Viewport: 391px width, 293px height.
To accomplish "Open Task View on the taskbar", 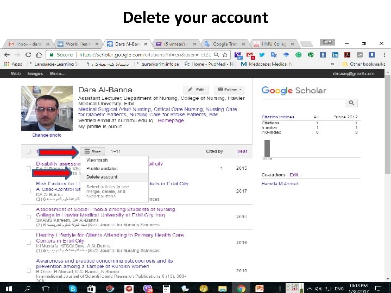I will (x=46, y=289).
